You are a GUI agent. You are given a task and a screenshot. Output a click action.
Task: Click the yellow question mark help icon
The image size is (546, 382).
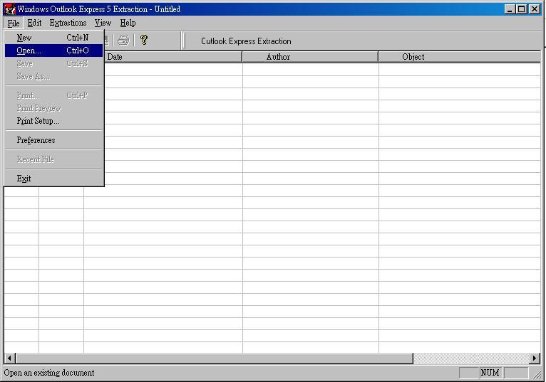click(x=143, y=40)
